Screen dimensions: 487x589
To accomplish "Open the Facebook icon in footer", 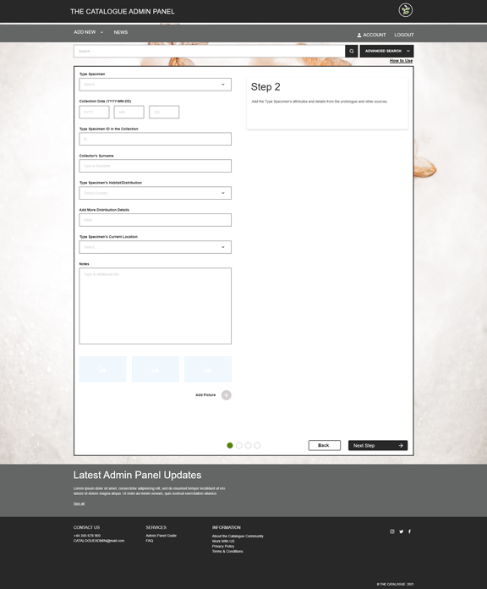I will coord(409,531).
